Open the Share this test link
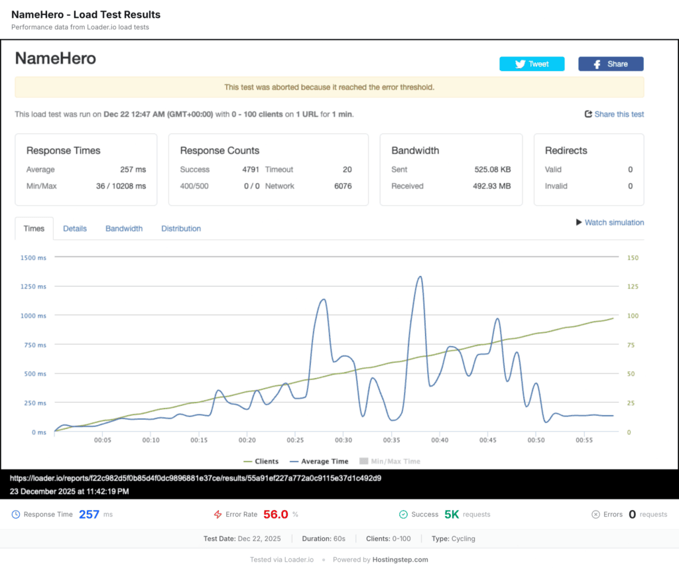Viewport: 679px width, 571px height. click(619, 114)
